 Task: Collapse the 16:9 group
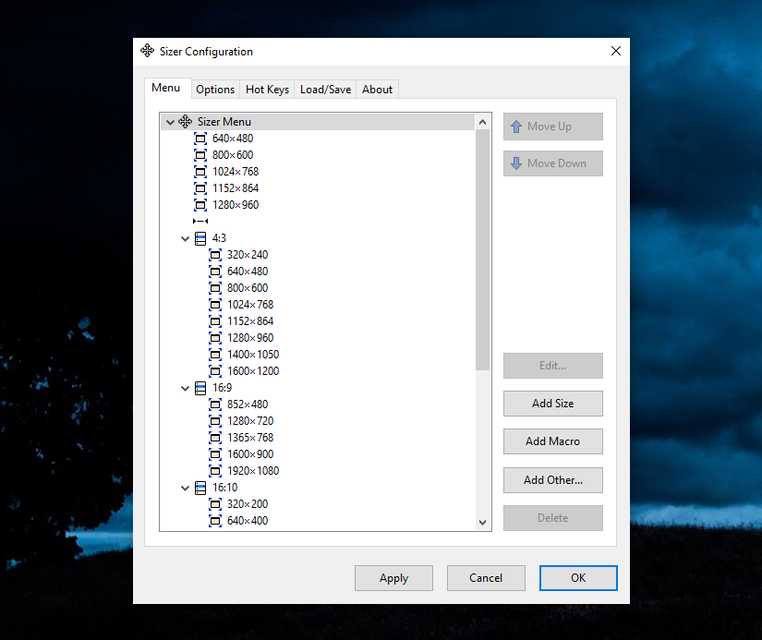click(x=185, y=388)
